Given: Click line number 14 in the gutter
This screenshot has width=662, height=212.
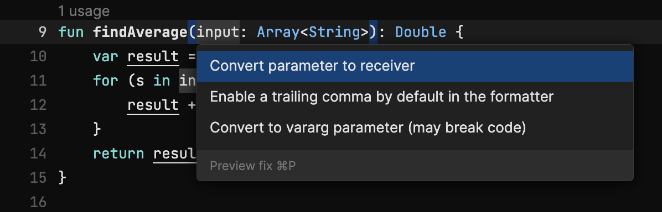Looking at the screenshot, I should pos(38,153).
